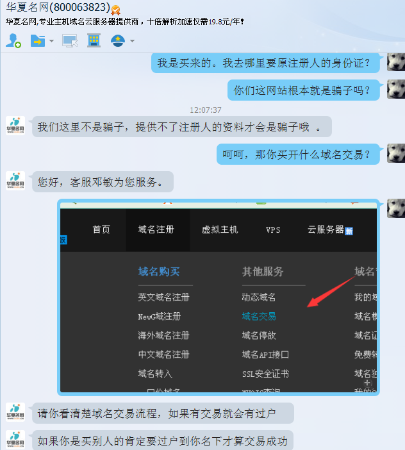Click the add friend icon
Image resolution: width=405 pixels, height=450 pixels.
tap(13, 41)
